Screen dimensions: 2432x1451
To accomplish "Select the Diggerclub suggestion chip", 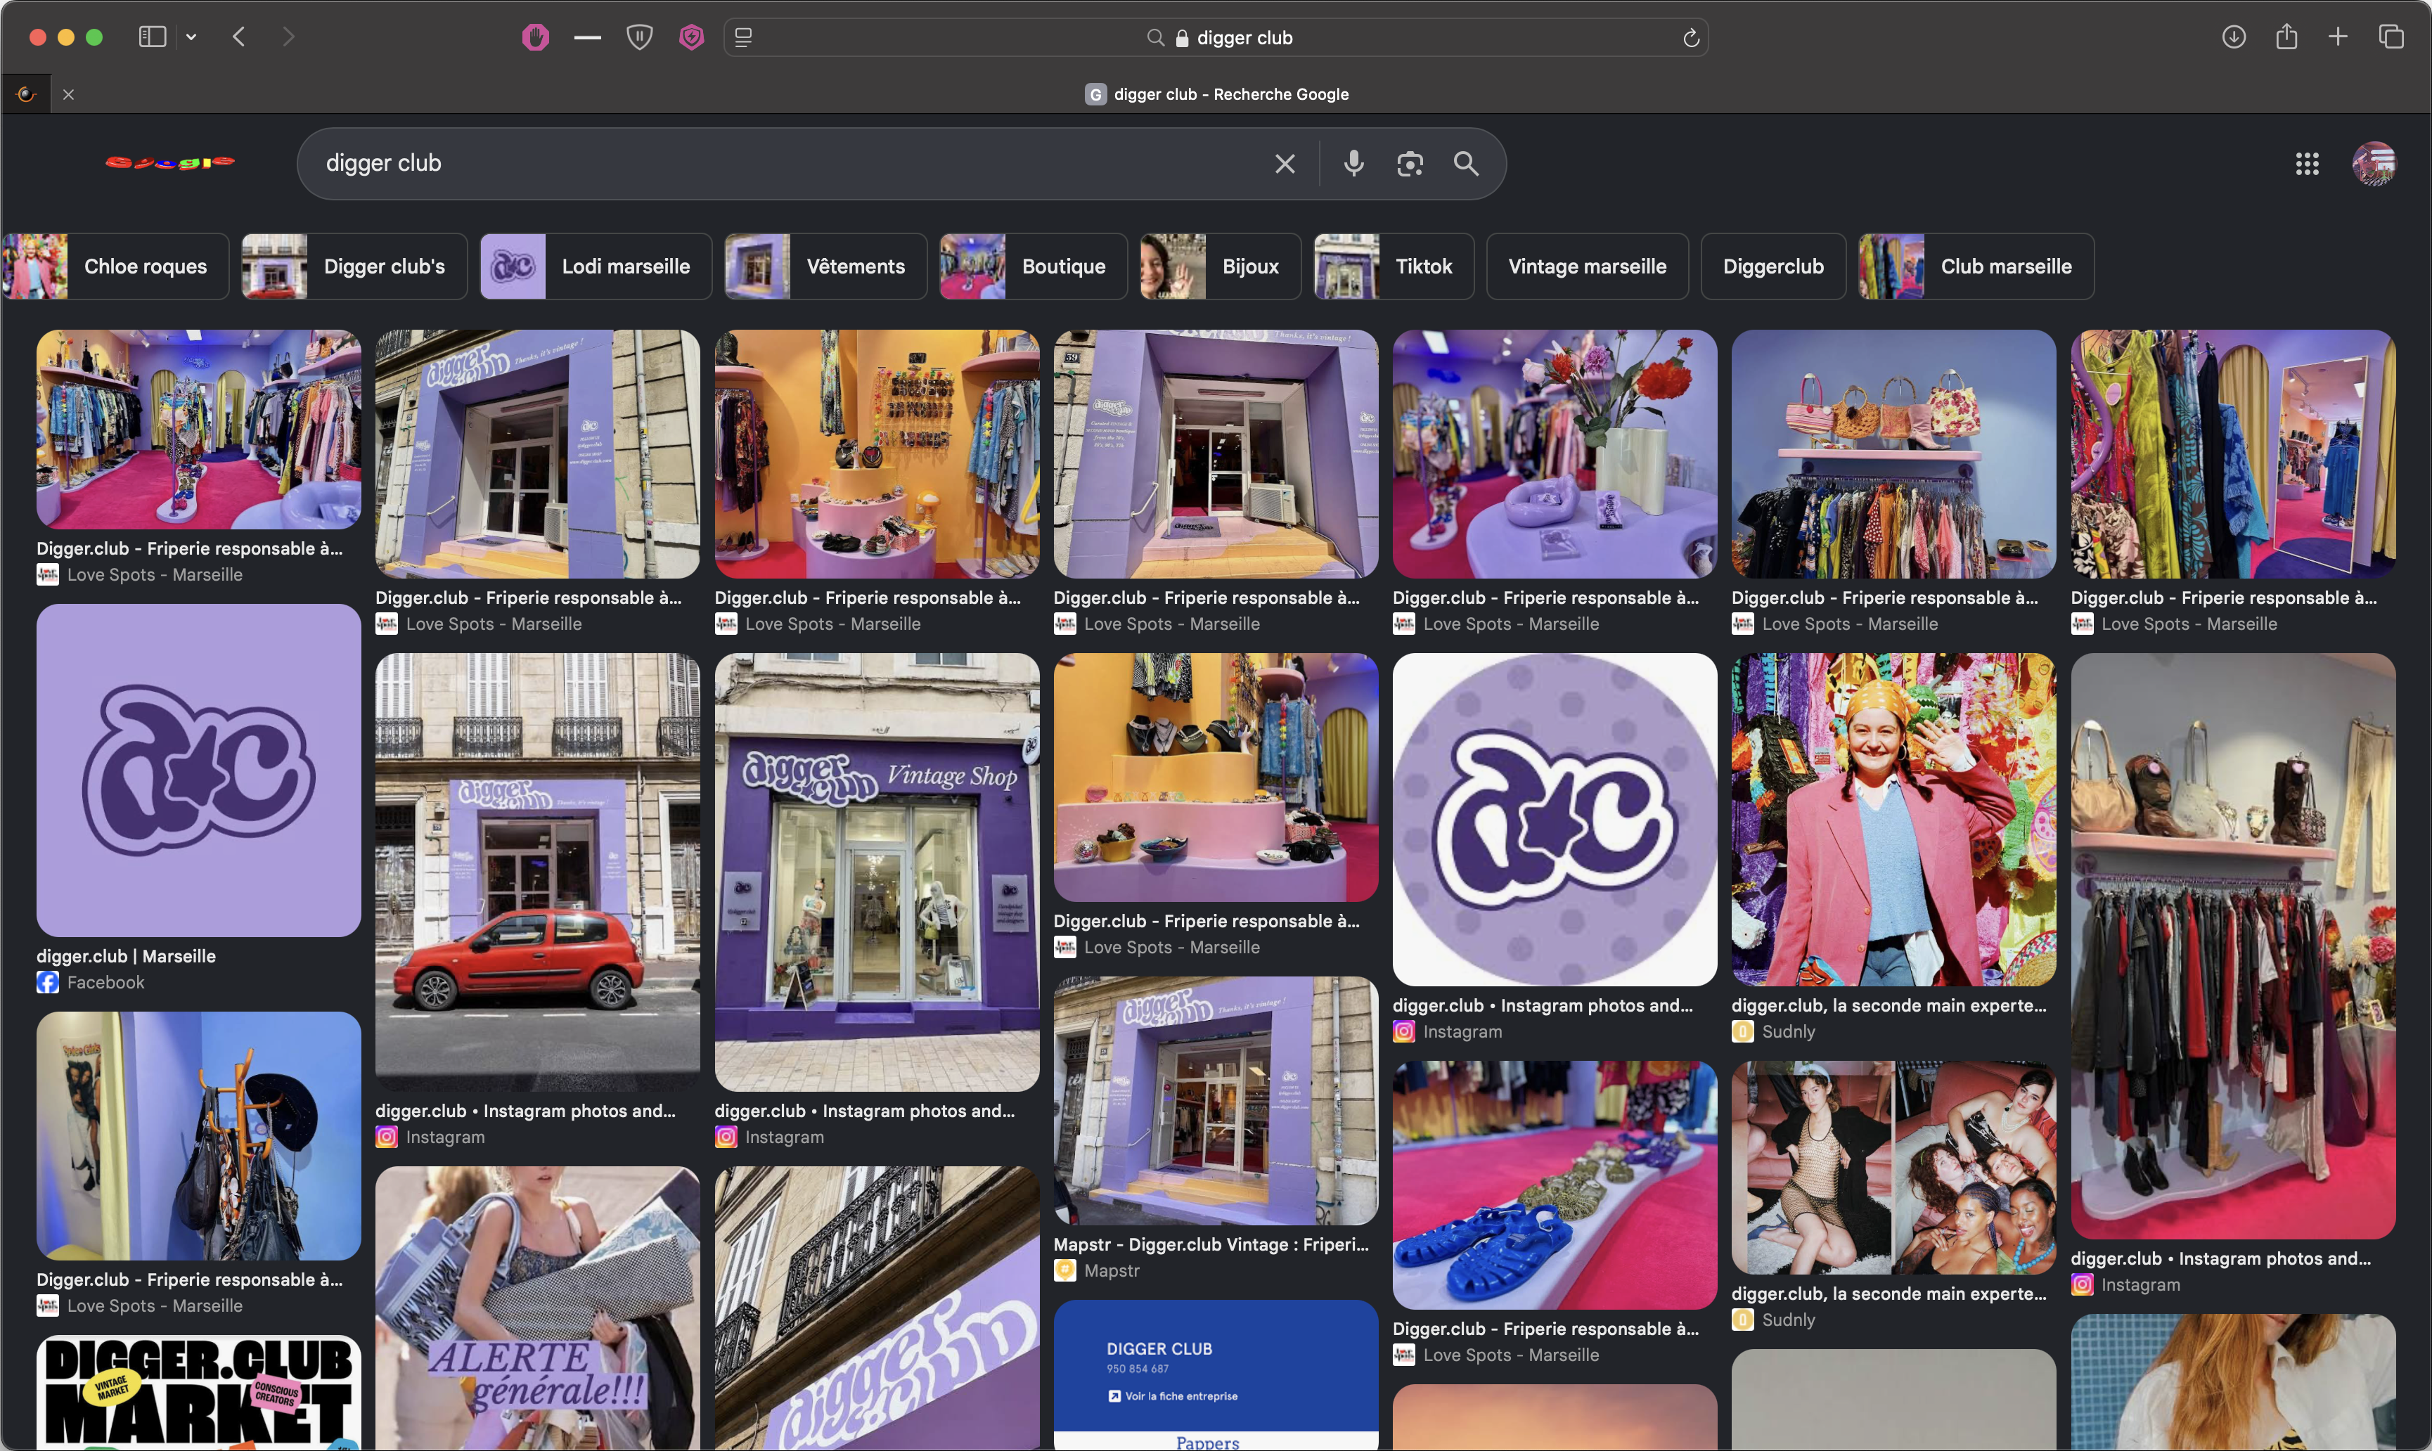I will click(1773, 266).
